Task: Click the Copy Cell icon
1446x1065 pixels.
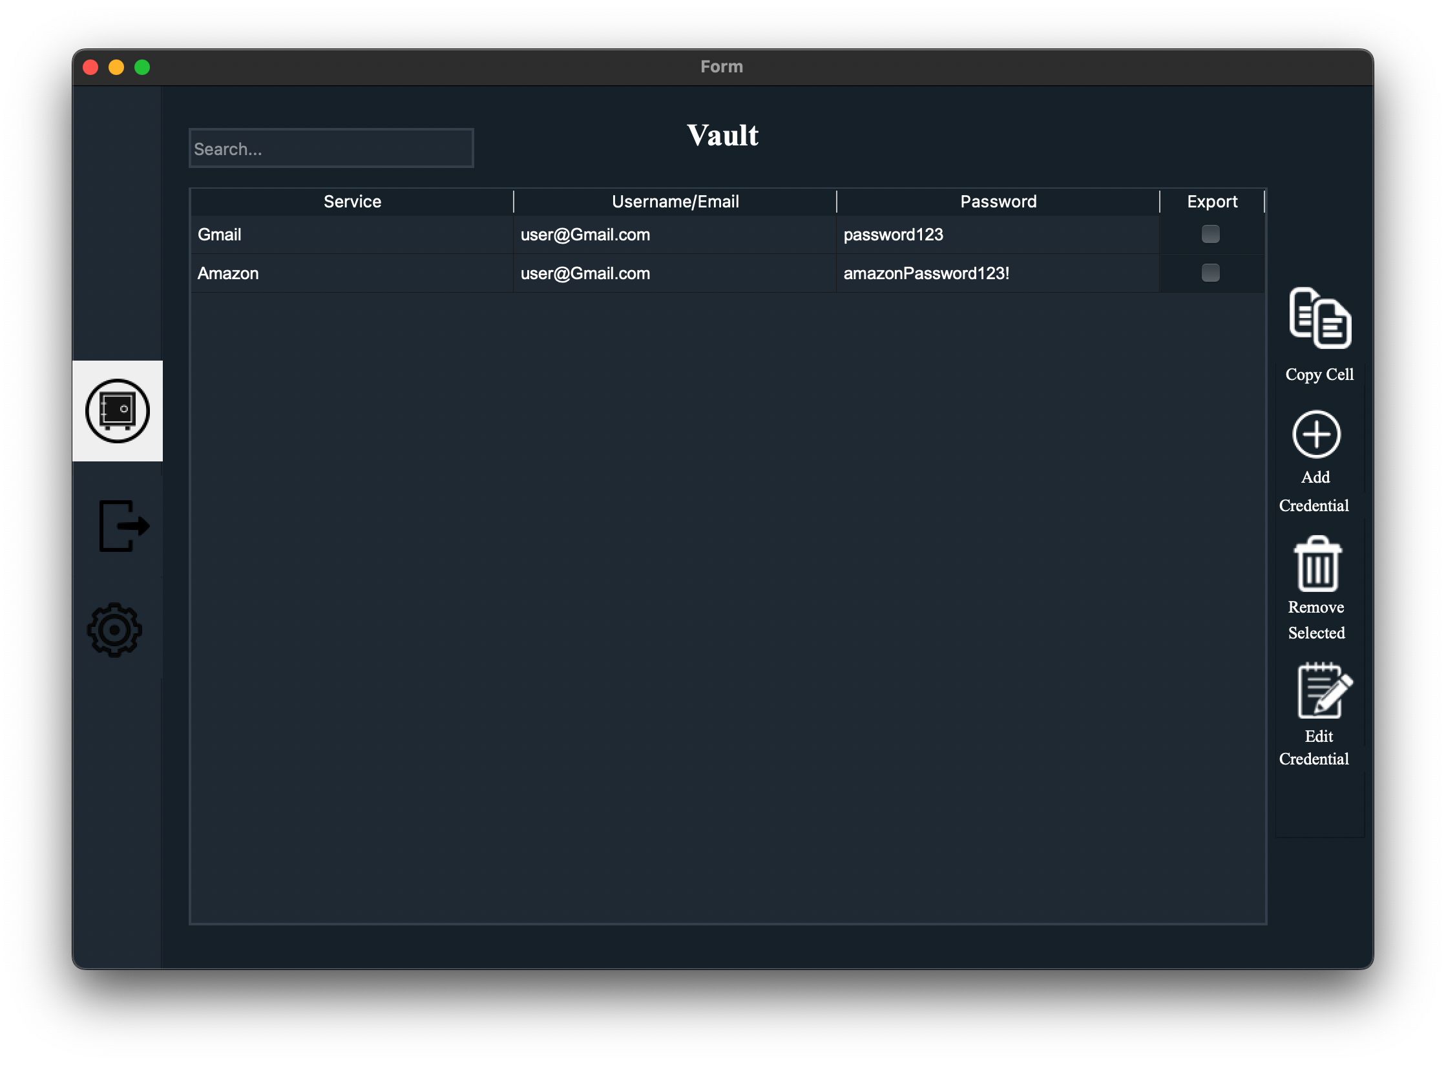Action: tap(1319, 318)
